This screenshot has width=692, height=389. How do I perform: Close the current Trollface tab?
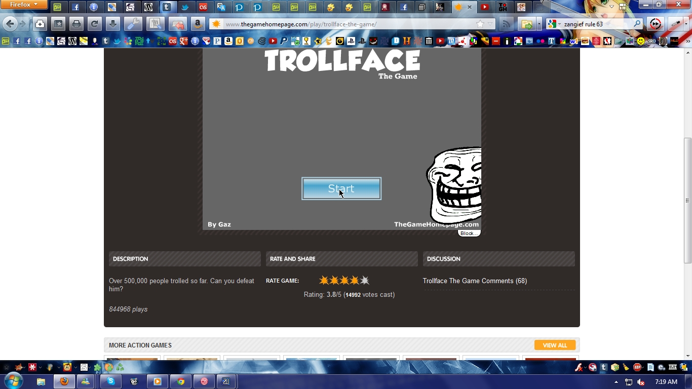tap(470, 7)
